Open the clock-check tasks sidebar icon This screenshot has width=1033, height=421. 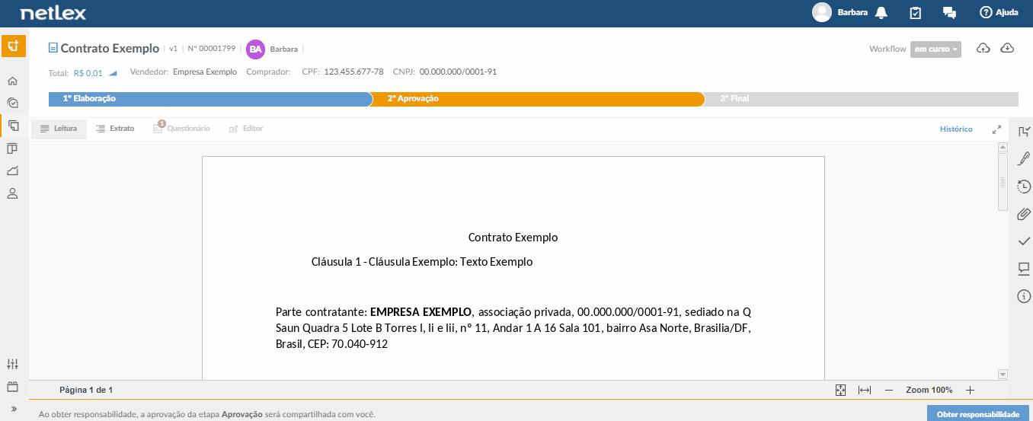pos(12,103)
